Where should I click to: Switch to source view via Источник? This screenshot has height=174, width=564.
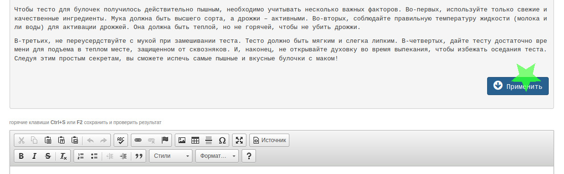pos(269,140)
